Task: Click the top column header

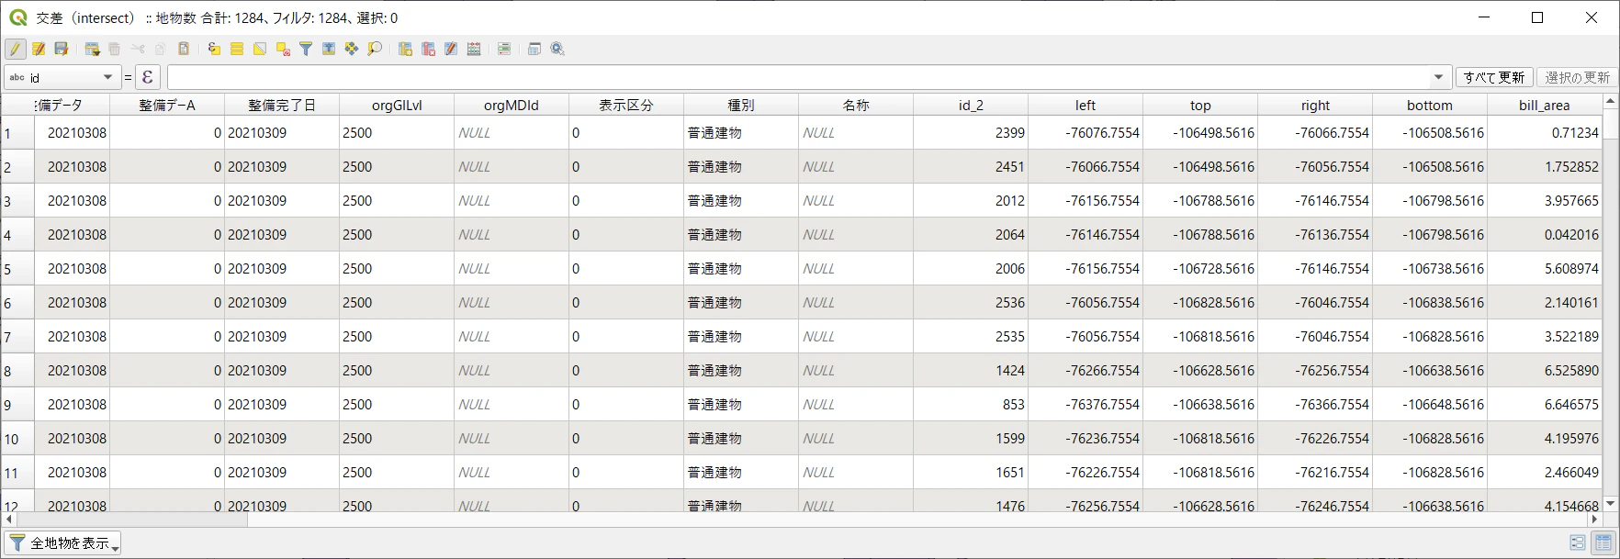Action: coord(1200,105)
